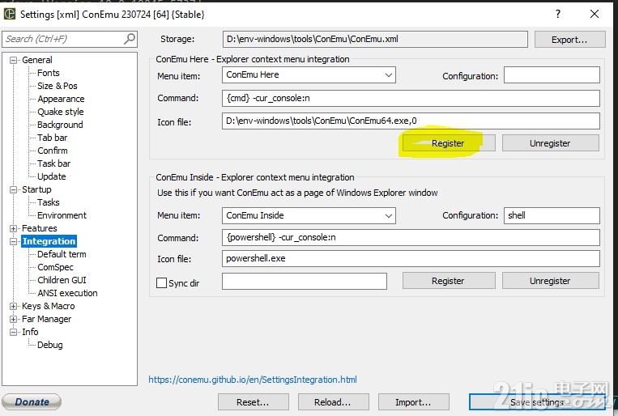The image size is (618, 416).
Task: Click the Reset... button
Action: click(253, 401)
